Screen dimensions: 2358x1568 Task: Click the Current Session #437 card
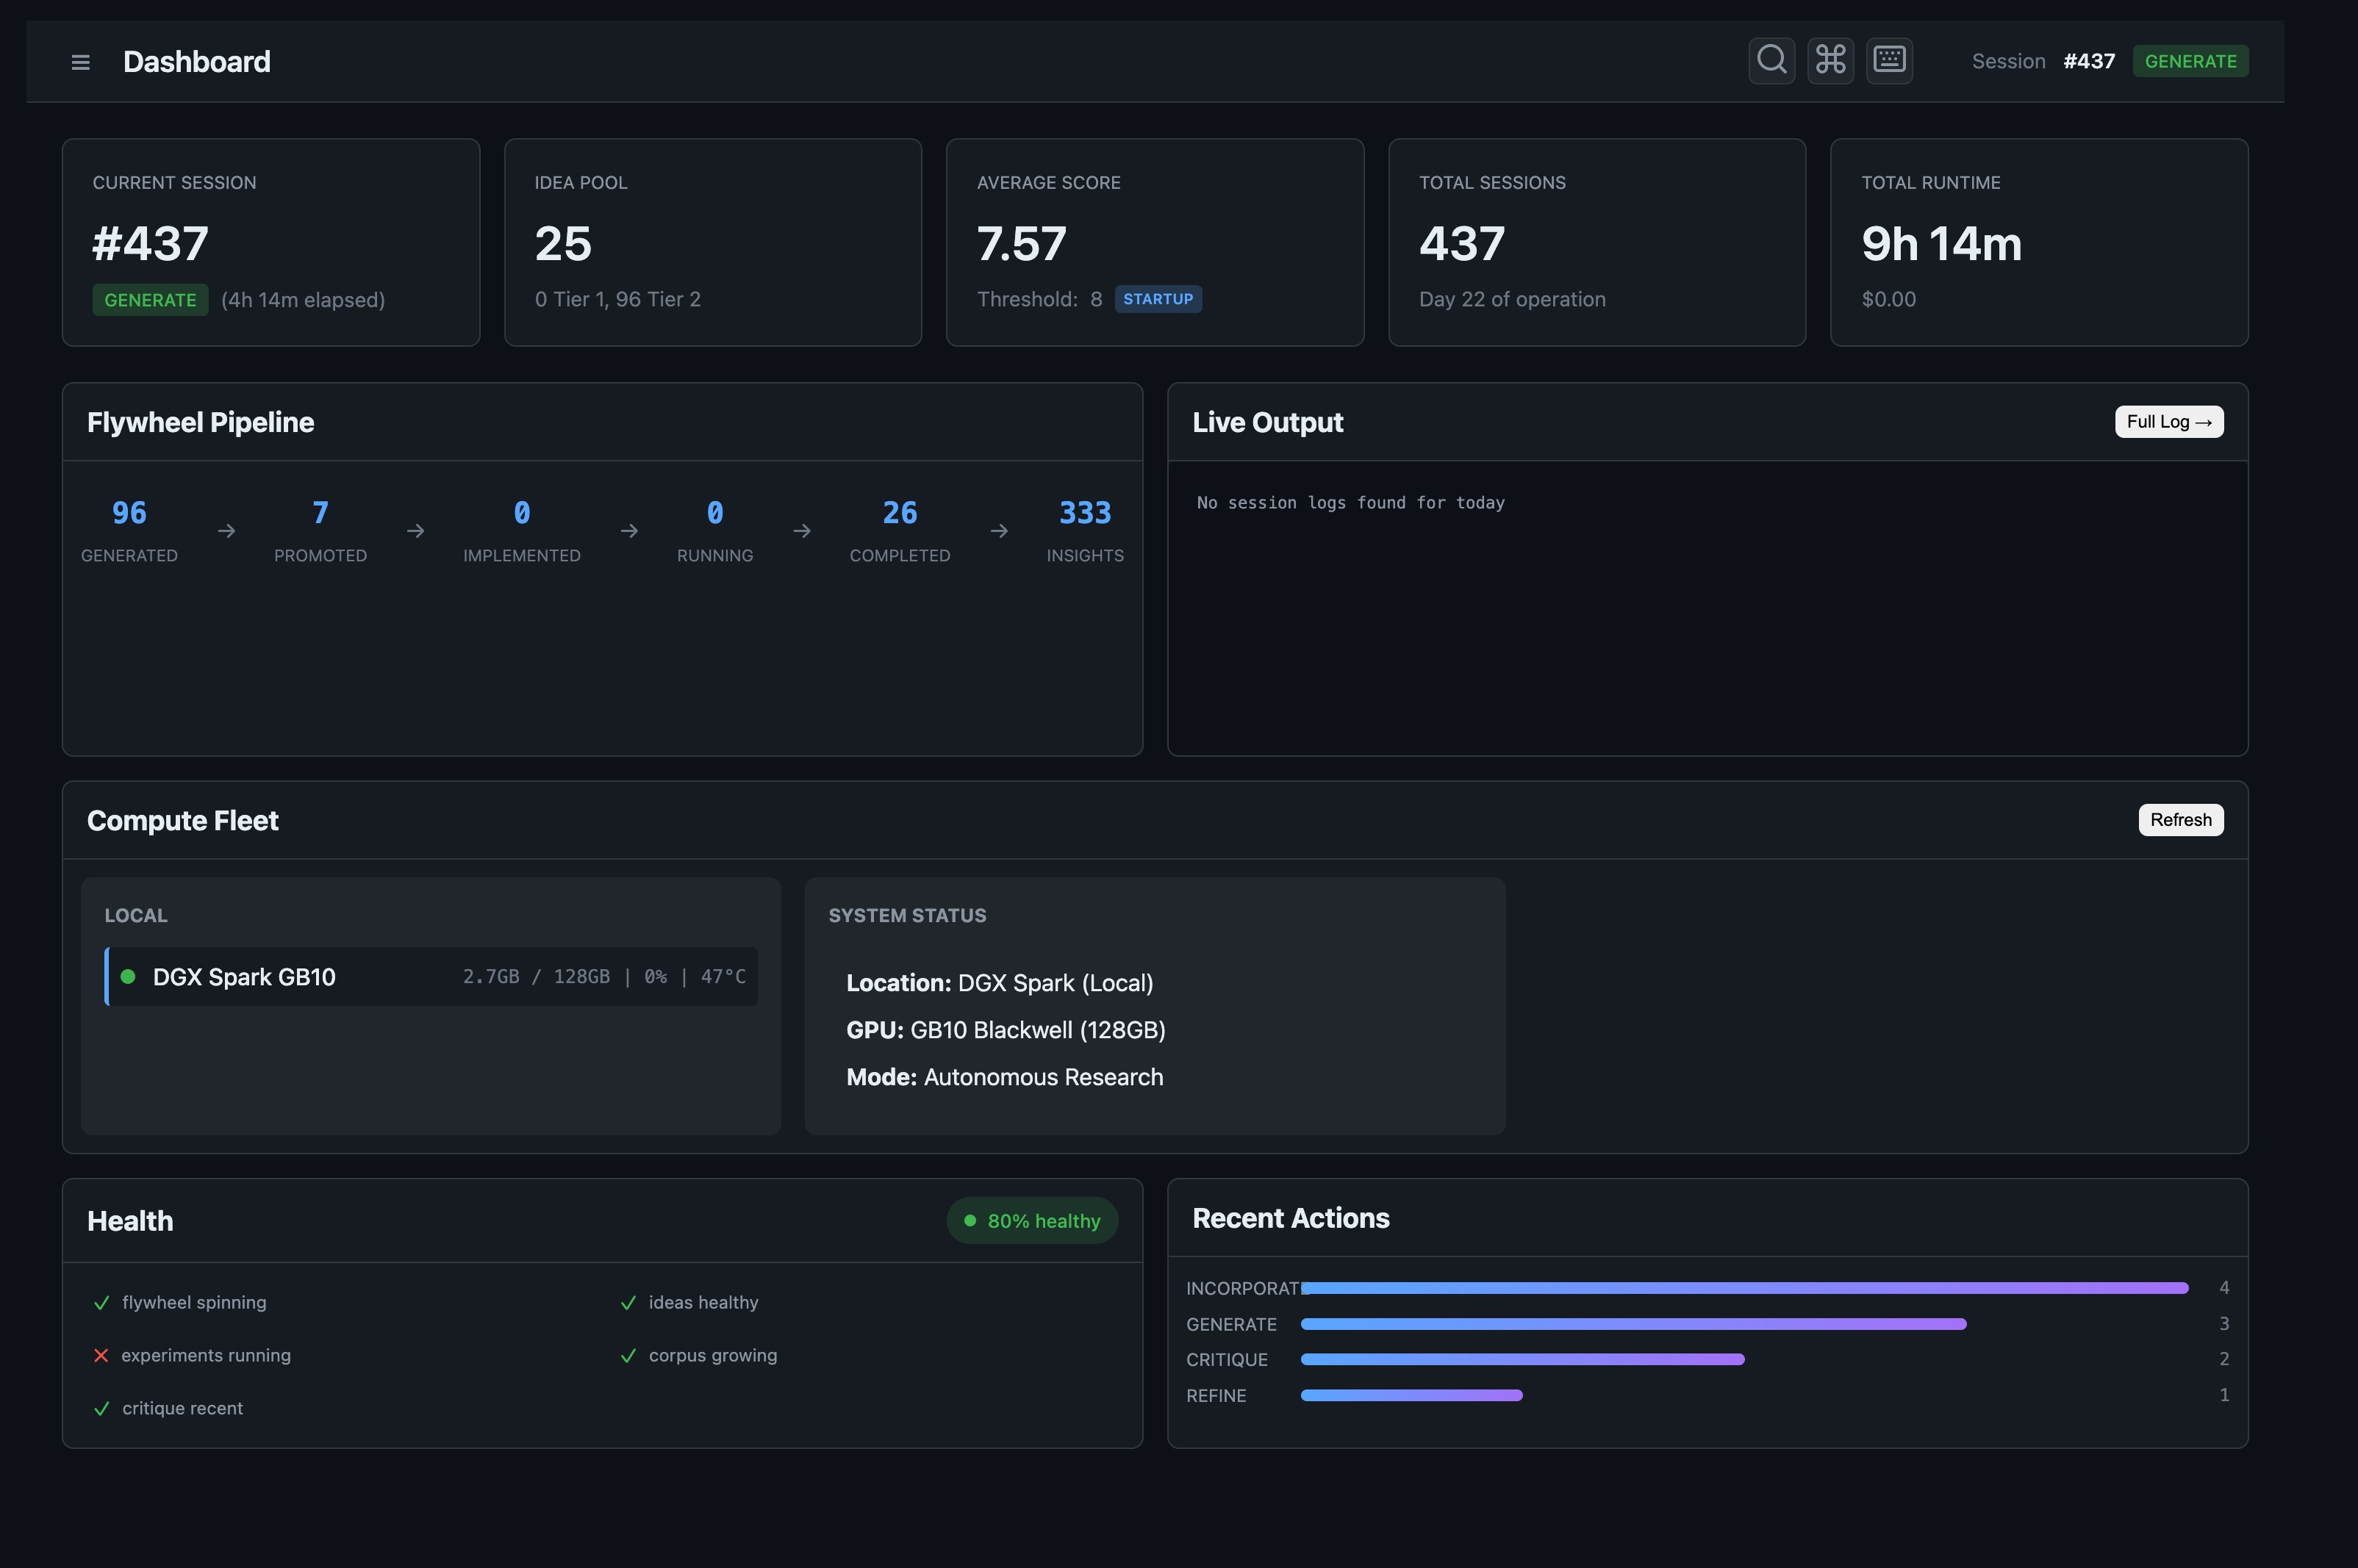tap(270, 243)
